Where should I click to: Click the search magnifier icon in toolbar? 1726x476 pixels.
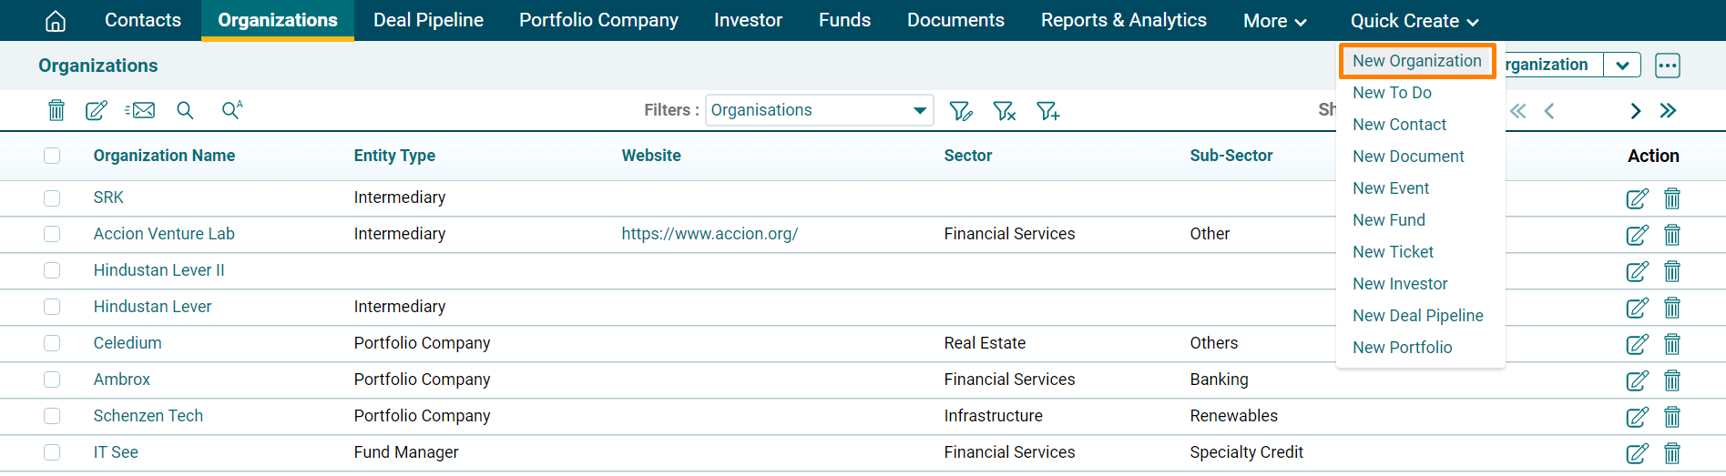(x=185, y=110)
